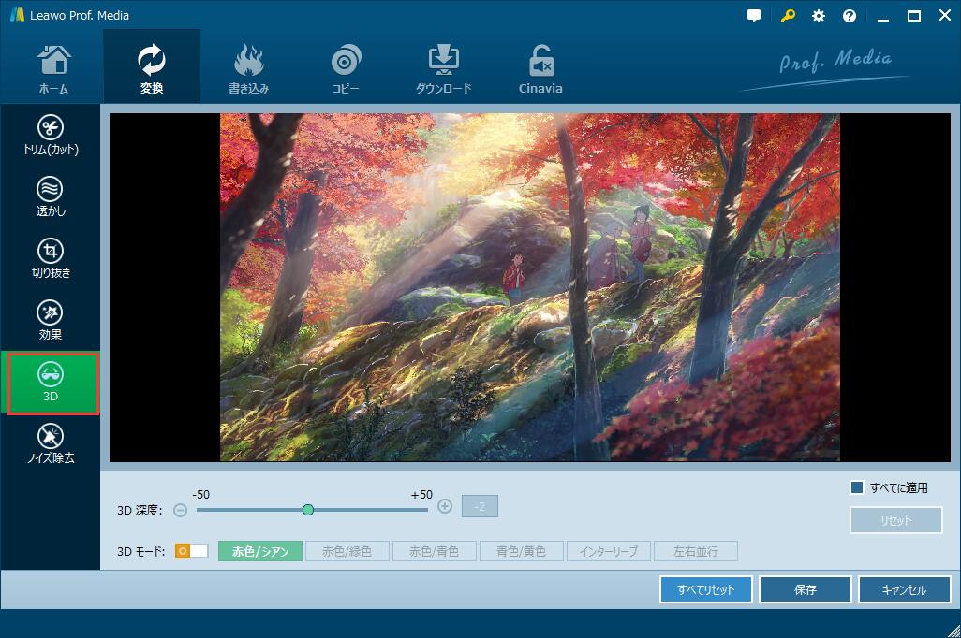This screenshot has height=638, width=961.
Task: Open the Home (ホーム) section
Action: tap(53, 68)
